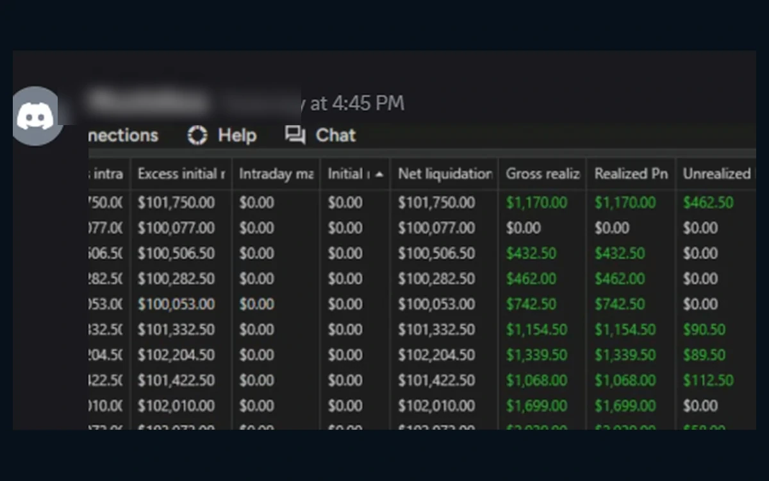Click the Net liquidation column header

pyautogui.click(x=444, y=174)
